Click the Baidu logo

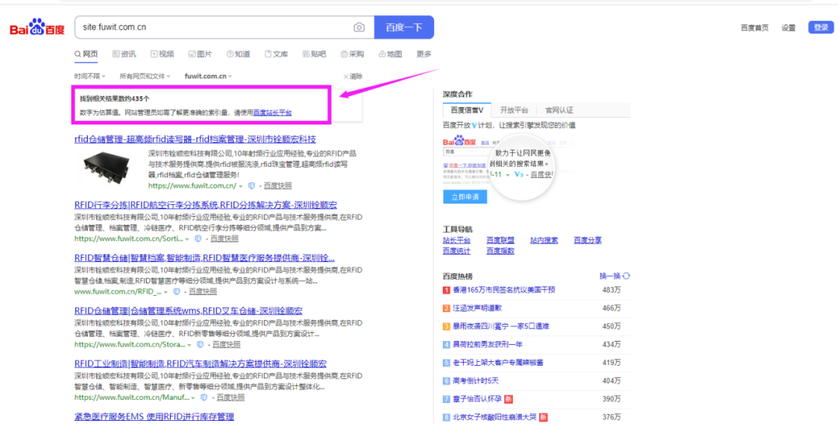37,27
